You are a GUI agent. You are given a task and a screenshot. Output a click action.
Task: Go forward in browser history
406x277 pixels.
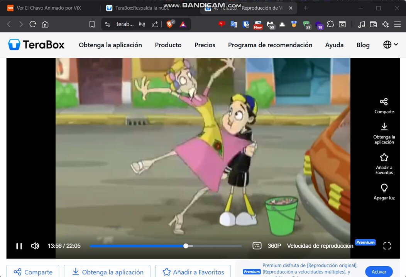click(21, 24)
